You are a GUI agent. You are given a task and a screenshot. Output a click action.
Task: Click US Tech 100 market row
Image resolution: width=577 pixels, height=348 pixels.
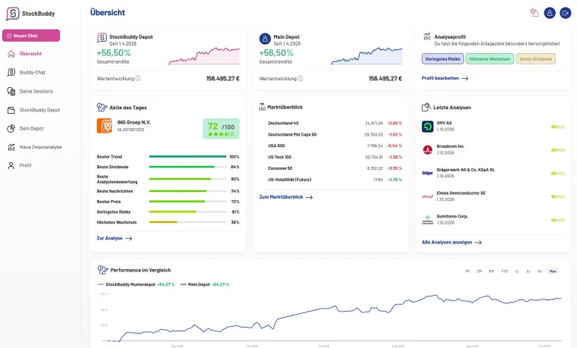[331, 157]
